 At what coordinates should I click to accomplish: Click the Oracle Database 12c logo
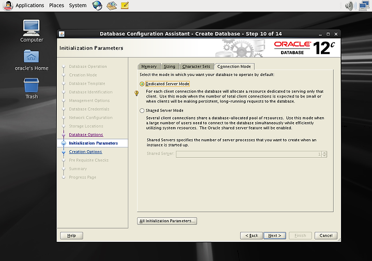(304, 48)
